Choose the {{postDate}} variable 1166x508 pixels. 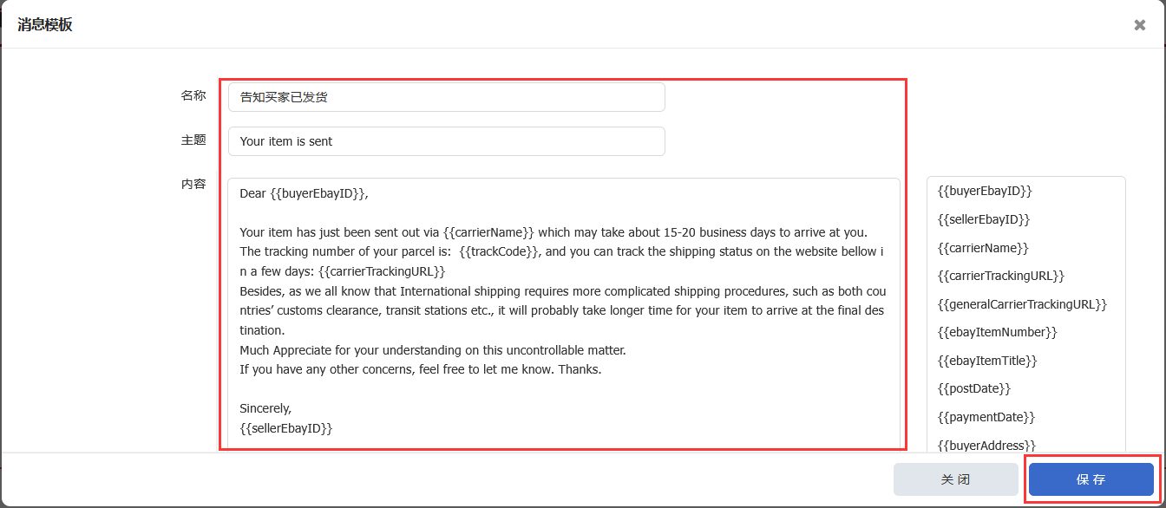[974, 388]
